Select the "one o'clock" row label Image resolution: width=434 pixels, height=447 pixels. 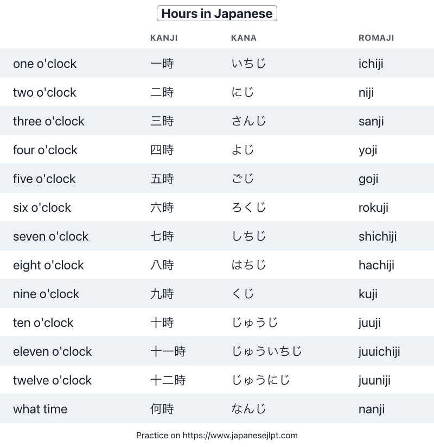coord(44,64)
